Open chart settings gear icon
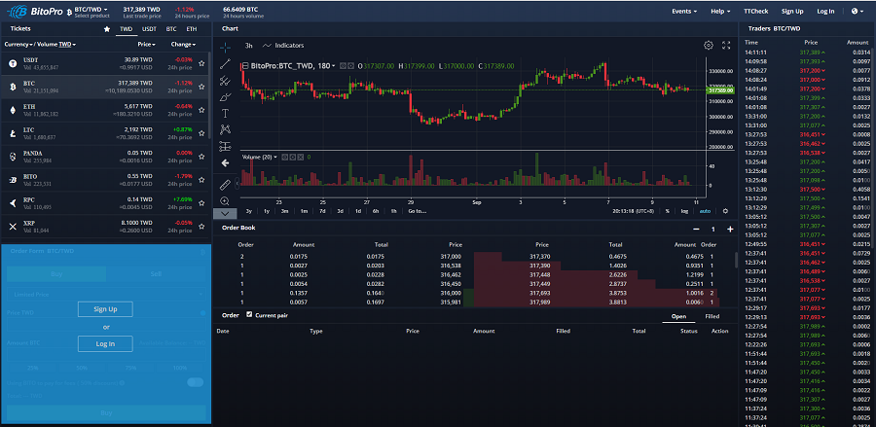 [x=709, y=45]
